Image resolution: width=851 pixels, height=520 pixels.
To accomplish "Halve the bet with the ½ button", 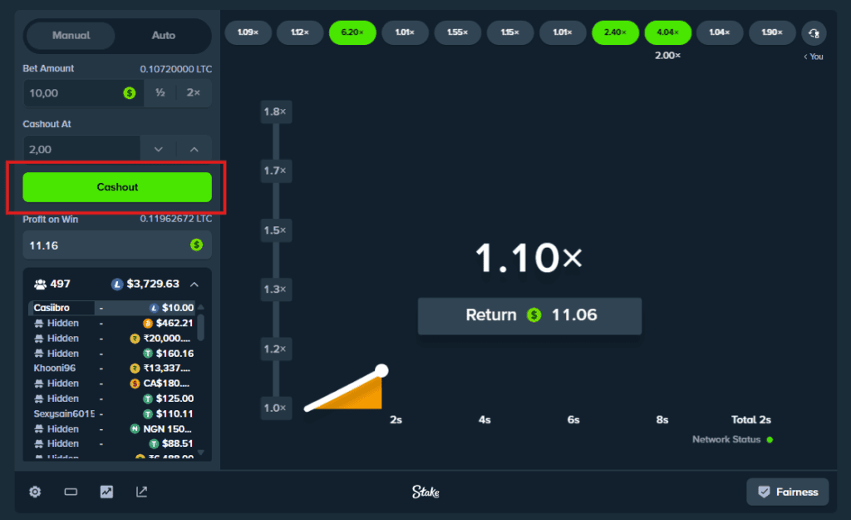I will pos(160,93).
